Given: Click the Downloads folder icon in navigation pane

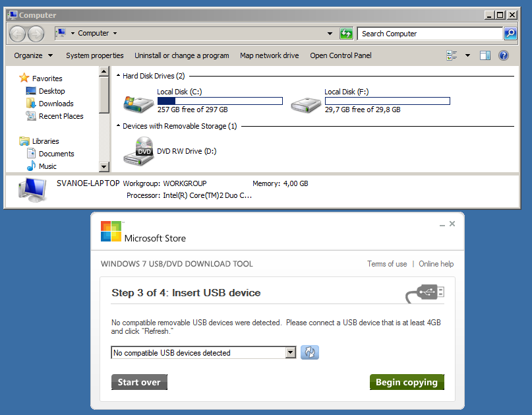Looking at the screenshot, I should (31, 103).
